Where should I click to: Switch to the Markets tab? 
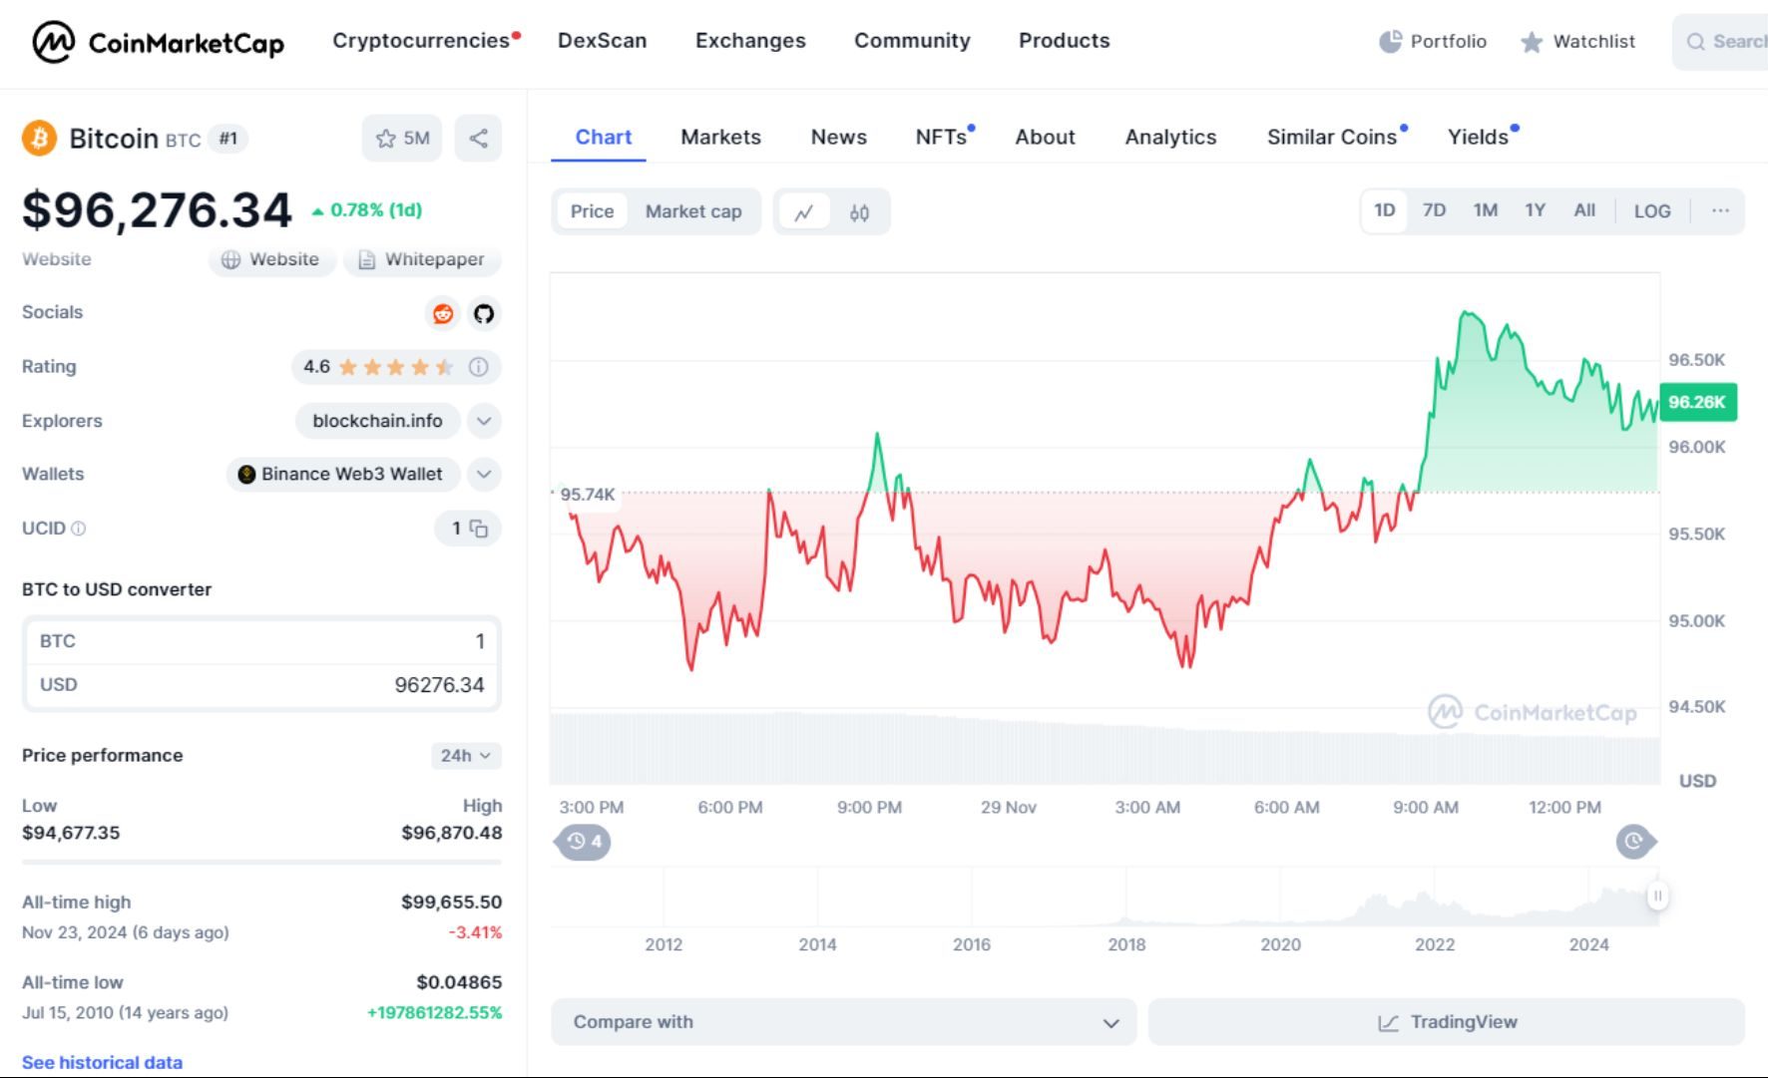pyautogui.click(x=720, y=137)
